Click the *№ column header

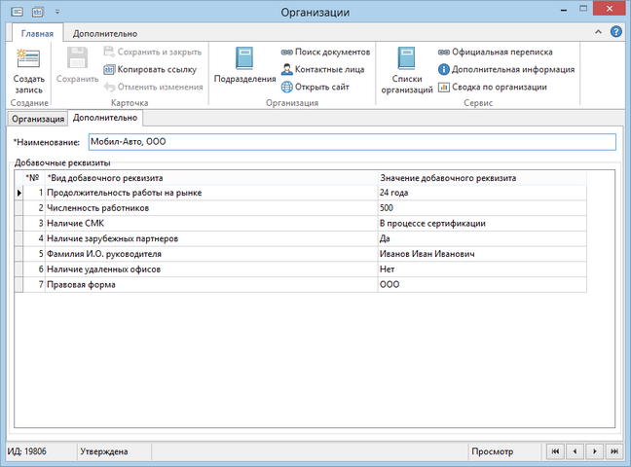click(34, 178)
